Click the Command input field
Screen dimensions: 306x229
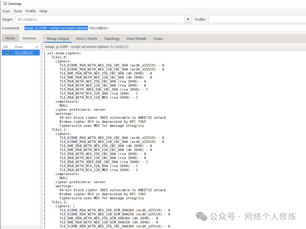(x=164, y=28)
